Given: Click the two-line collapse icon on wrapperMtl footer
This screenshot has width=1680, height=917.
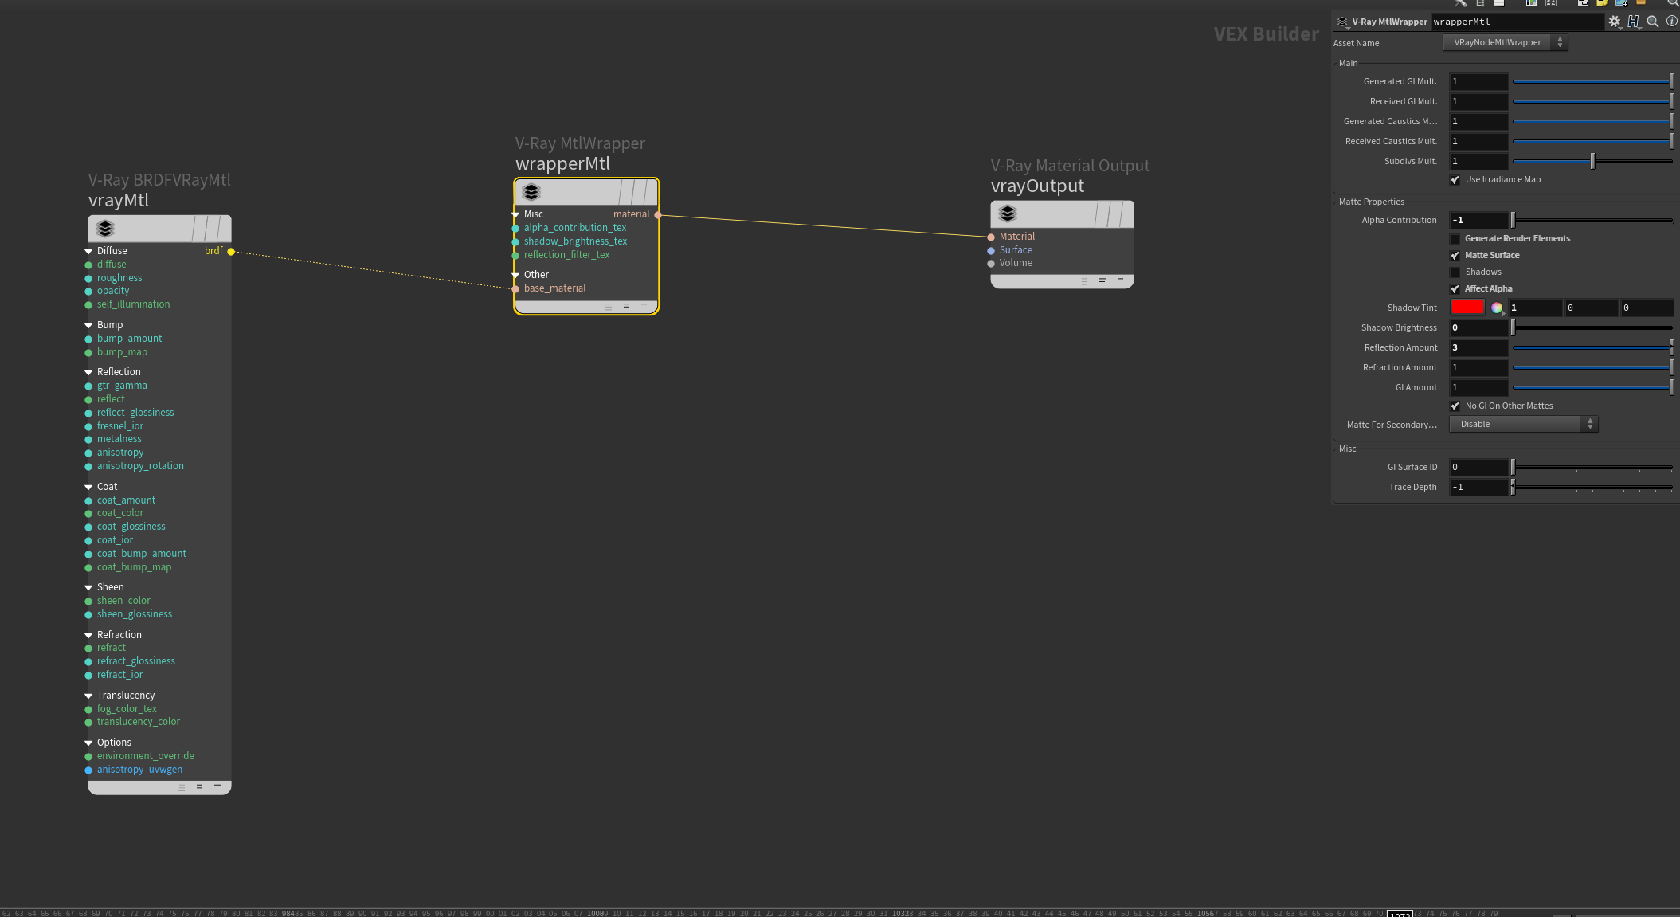Looking at the screenshot, I should 626,305.
